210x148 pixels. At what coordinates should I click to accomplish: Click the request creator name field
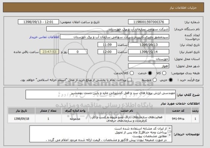pos(114,37)
